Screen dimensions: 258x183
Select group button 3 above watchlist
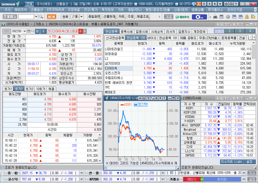click(240, 31)
